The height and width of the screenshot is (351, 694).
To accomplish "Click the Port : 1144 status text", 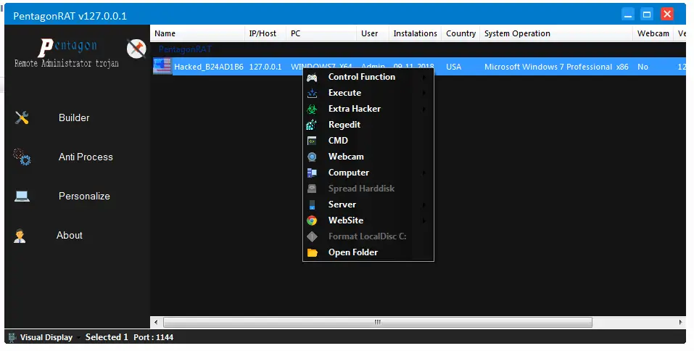I will pyautogui.click(x=154, y=337).
